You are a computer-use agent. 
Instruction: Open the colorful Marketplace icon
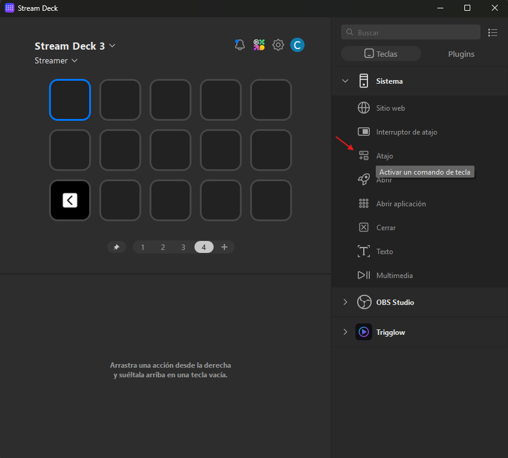(x=259, y=45)
